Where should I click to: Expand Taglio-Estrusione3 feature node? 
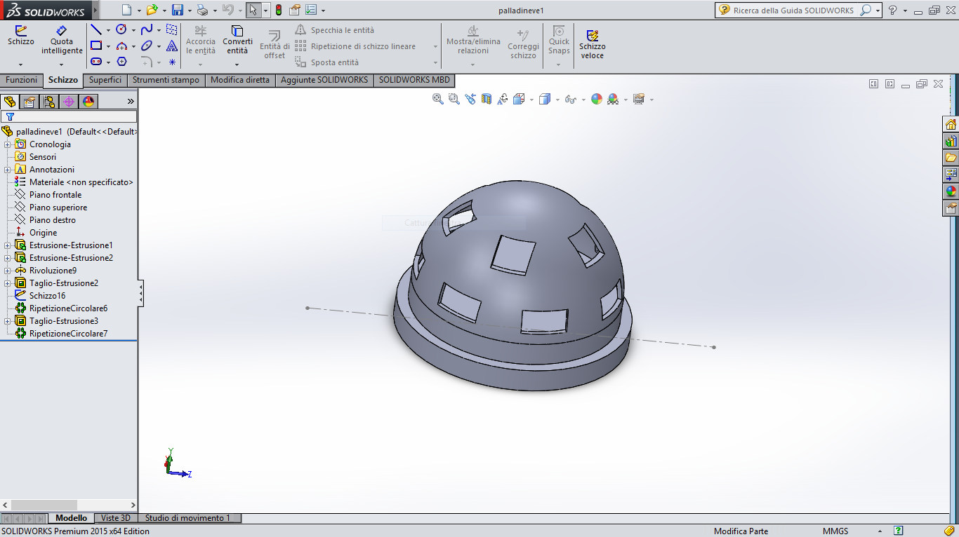pyautogui.click(x=7, y=321)
